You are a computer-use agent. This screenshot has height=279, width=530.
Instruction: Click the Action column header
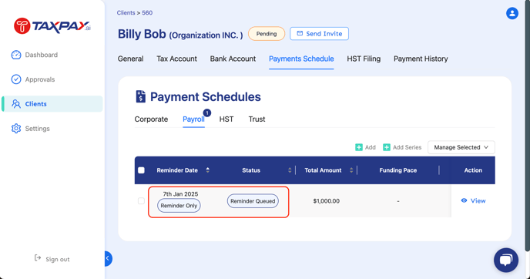click(x=473, y=170)
